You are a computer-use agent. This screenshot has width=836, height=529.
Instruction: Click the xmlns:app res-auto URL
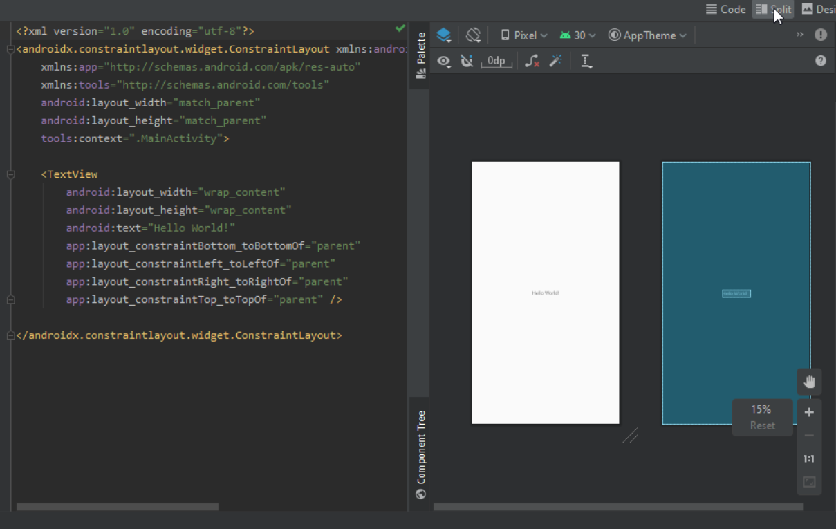pos(232,67)
